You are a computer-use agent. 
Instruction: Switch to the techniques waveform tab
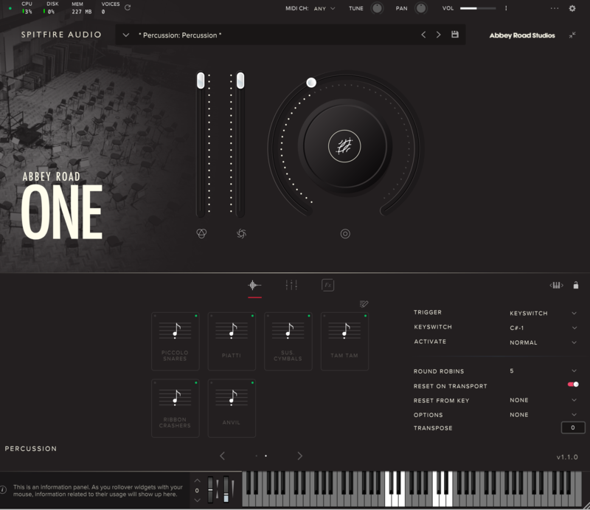point(254,285)
